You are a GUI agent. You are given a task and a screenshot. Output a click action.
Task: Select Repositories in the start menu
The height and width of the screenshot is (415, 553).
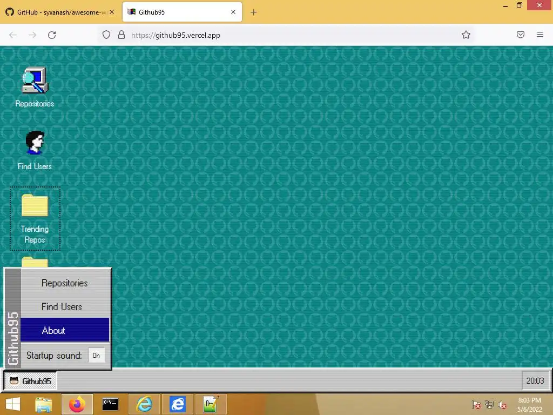tap(65, 283)
